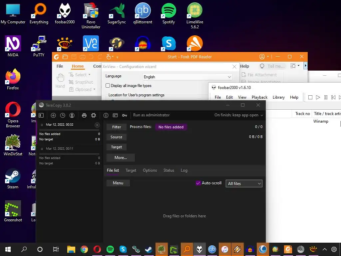Image resolution: width=341 pixels, height=256 pixels.
Task: Switch to TeraCopy File list tab
Action: pos(113,170)
